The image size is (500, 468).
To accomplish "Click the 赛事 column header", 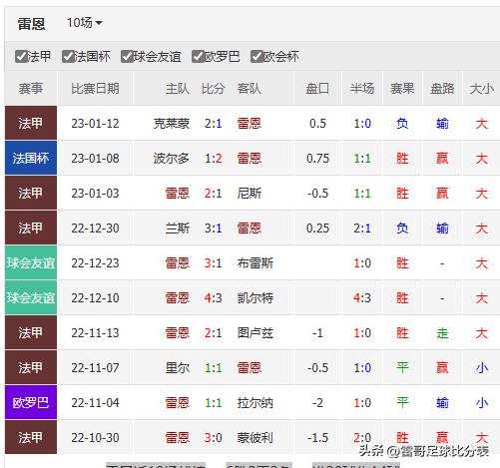I will 31,89.
